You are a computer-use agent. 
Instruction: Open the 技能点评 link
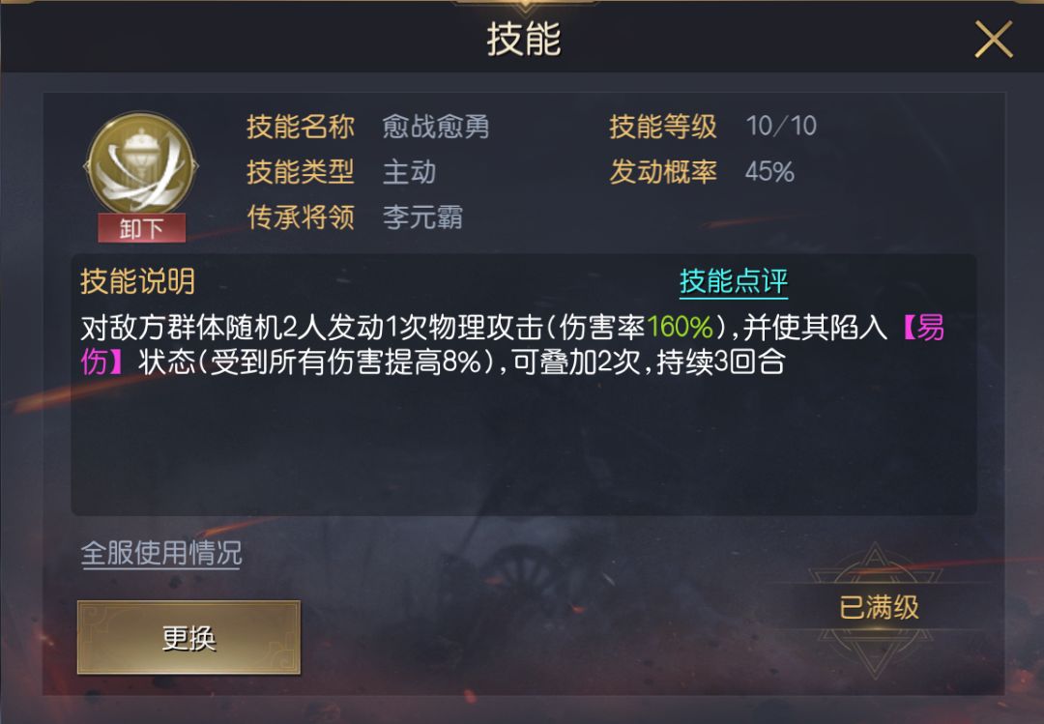tap(733, 281)
